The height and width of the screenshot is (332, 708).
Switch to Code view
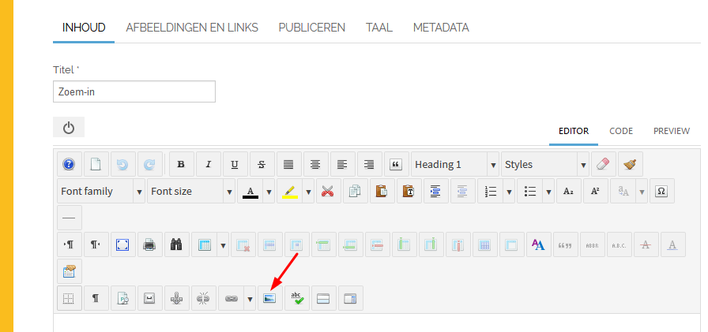pos(620,131)
